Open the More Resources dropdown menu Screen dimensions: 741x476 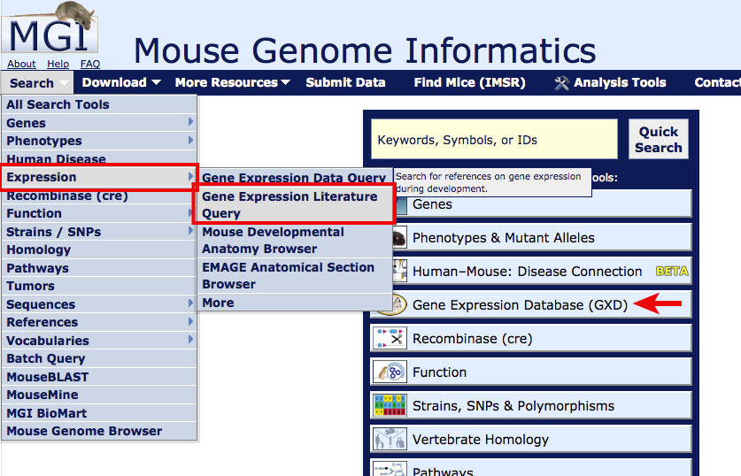point(232,83)
